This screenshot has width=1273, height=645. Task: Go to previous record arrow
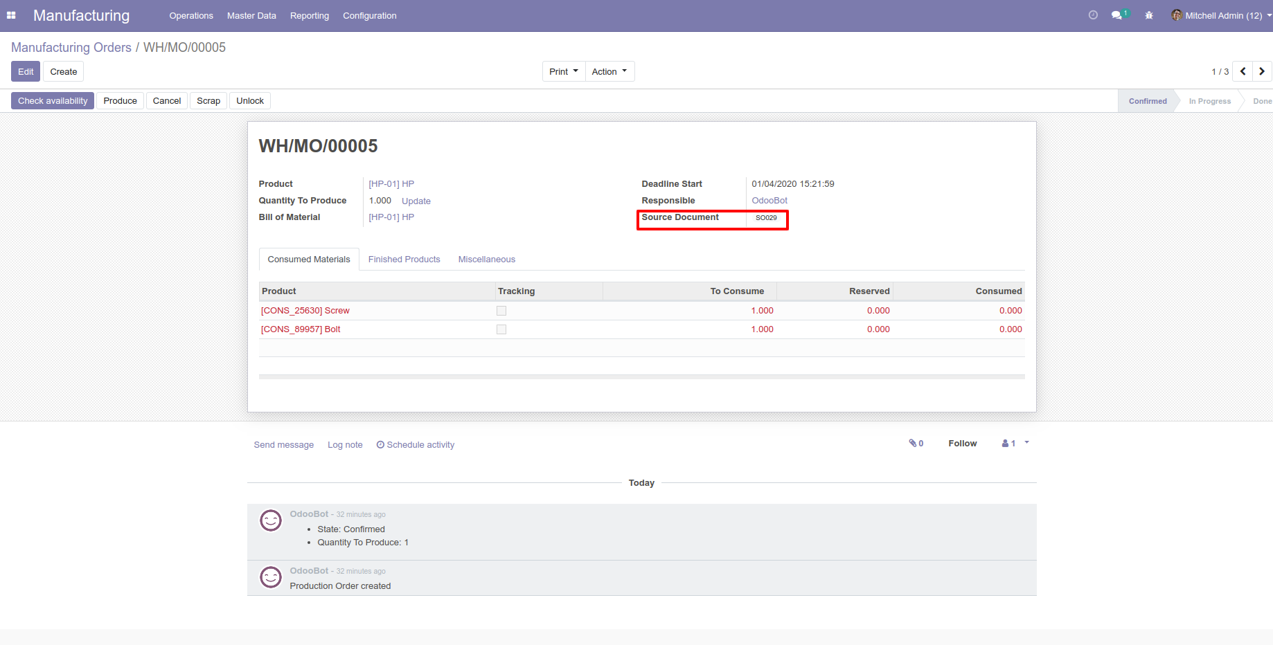1243,71
